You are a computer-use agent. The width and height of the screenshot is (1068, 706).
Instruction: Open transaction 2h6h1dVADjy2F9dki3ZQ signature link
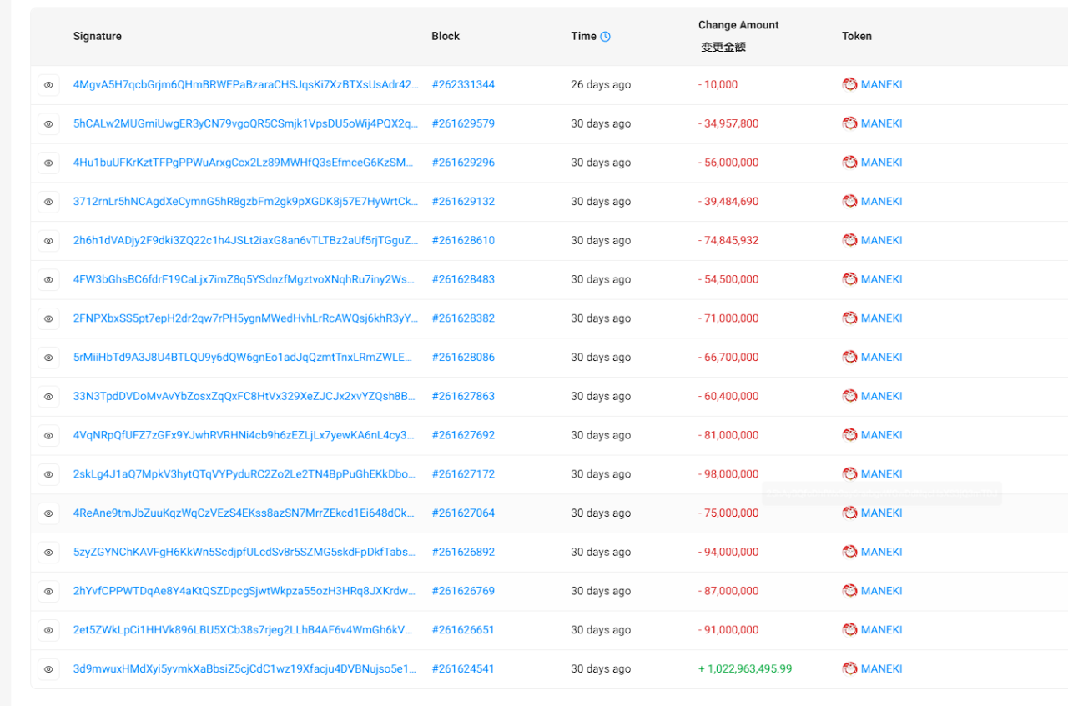click(x=246, y=240)
